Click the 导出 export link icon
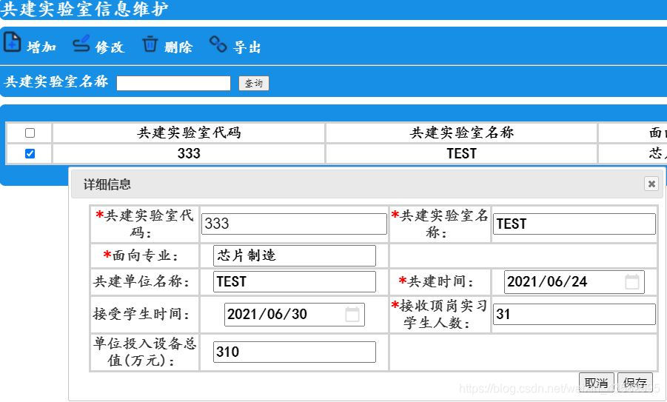The image size is (667, 402). (x=218, y=44)
